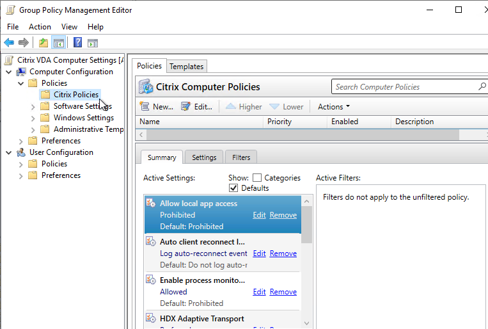The width and height of the screenshot is (488, 329).
Task: Expand the Administrative Templates node
Action: pos(33,130)
